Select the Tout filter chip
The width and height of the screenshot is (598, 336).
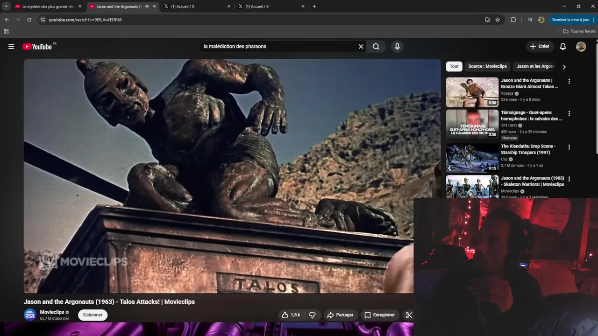[454, 66]
